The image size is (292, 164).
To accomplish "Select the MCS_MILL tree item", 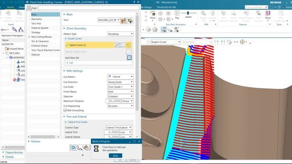I will point(15,53).
